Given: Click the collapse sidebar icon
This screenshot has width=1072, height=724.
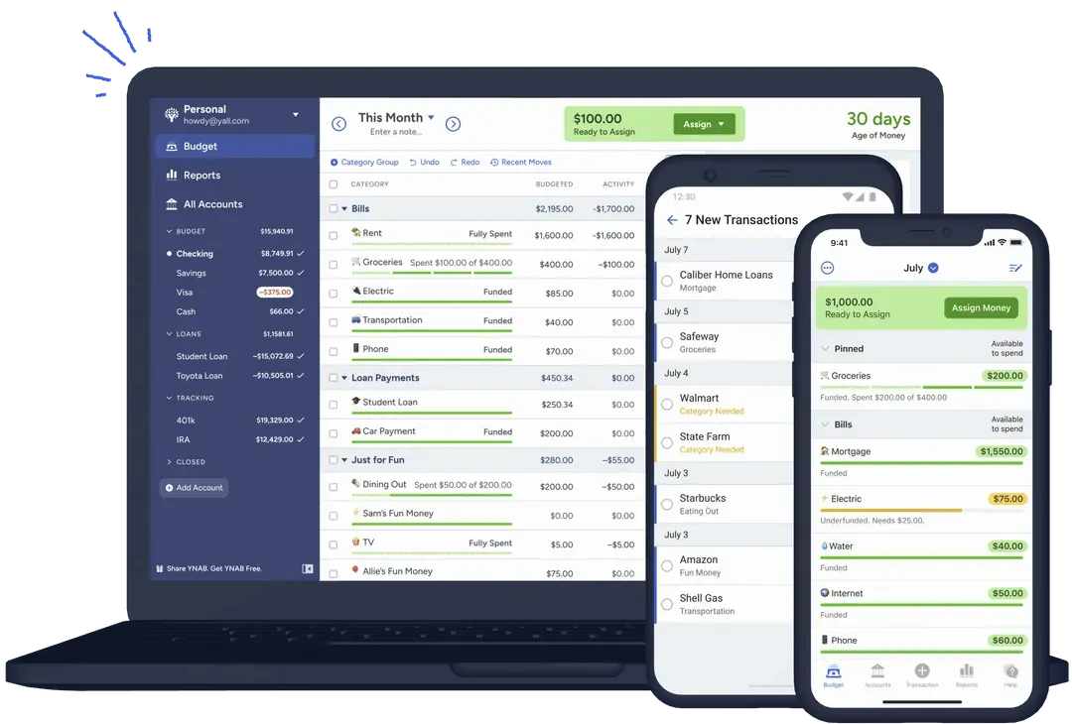Looking at the screenshot, I should pyautogui.click(x=307, y=568).
